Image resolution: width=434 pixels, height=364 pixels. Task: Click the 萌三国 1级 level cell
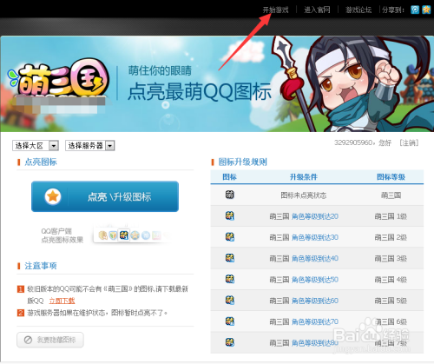pyautogui.click(x=391, y=216)
